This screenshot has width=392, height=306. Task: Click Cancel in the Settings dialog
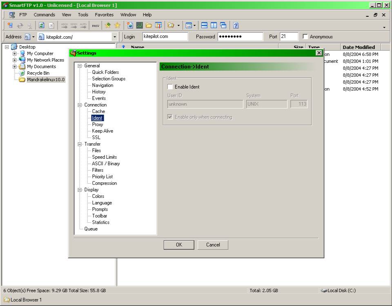pos(213,245)
